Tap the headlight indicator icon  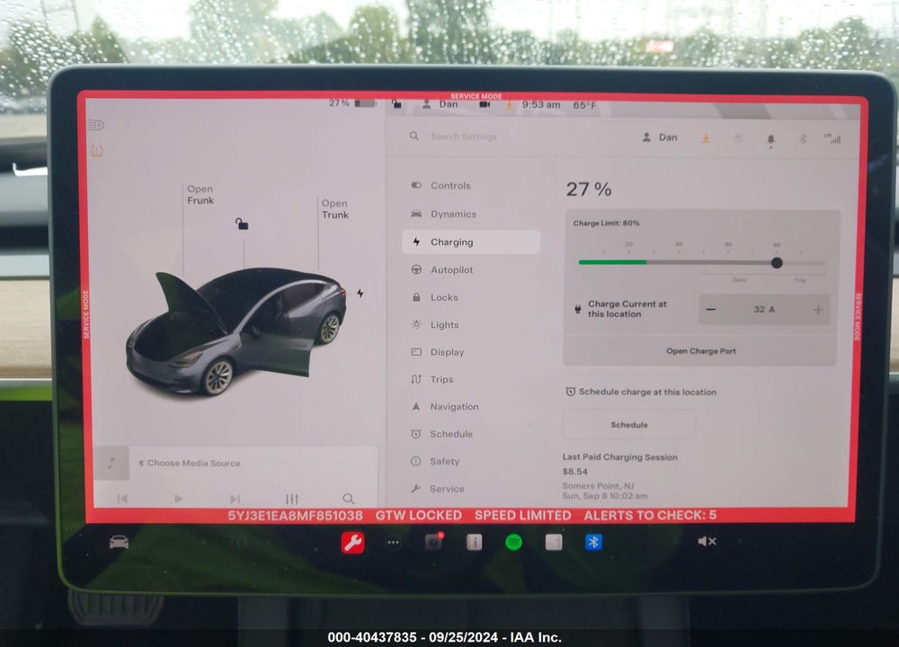coord(96,125)
